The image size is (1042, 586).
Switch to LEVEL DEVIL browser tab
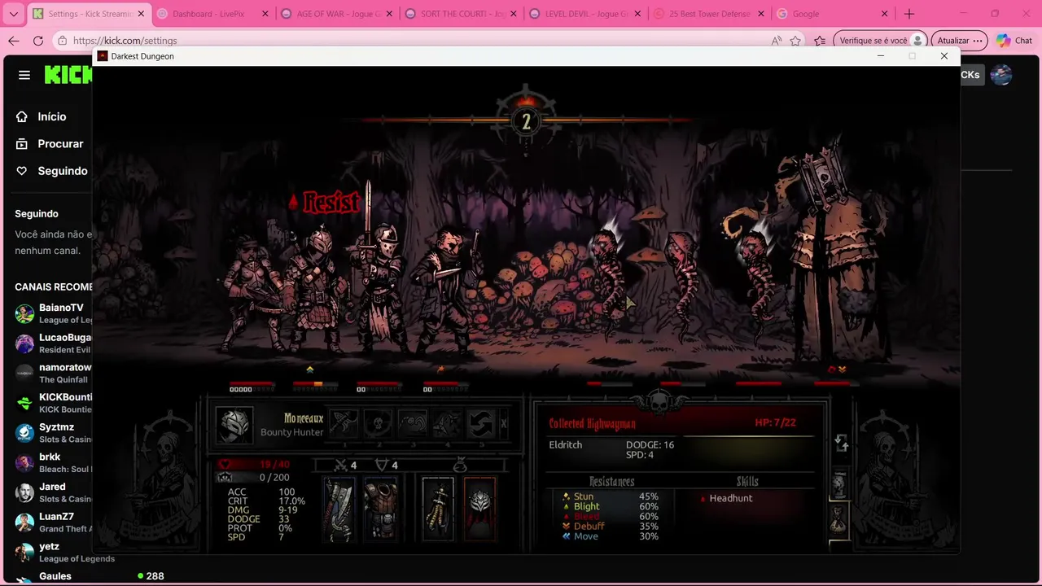[x=586, y=14]
